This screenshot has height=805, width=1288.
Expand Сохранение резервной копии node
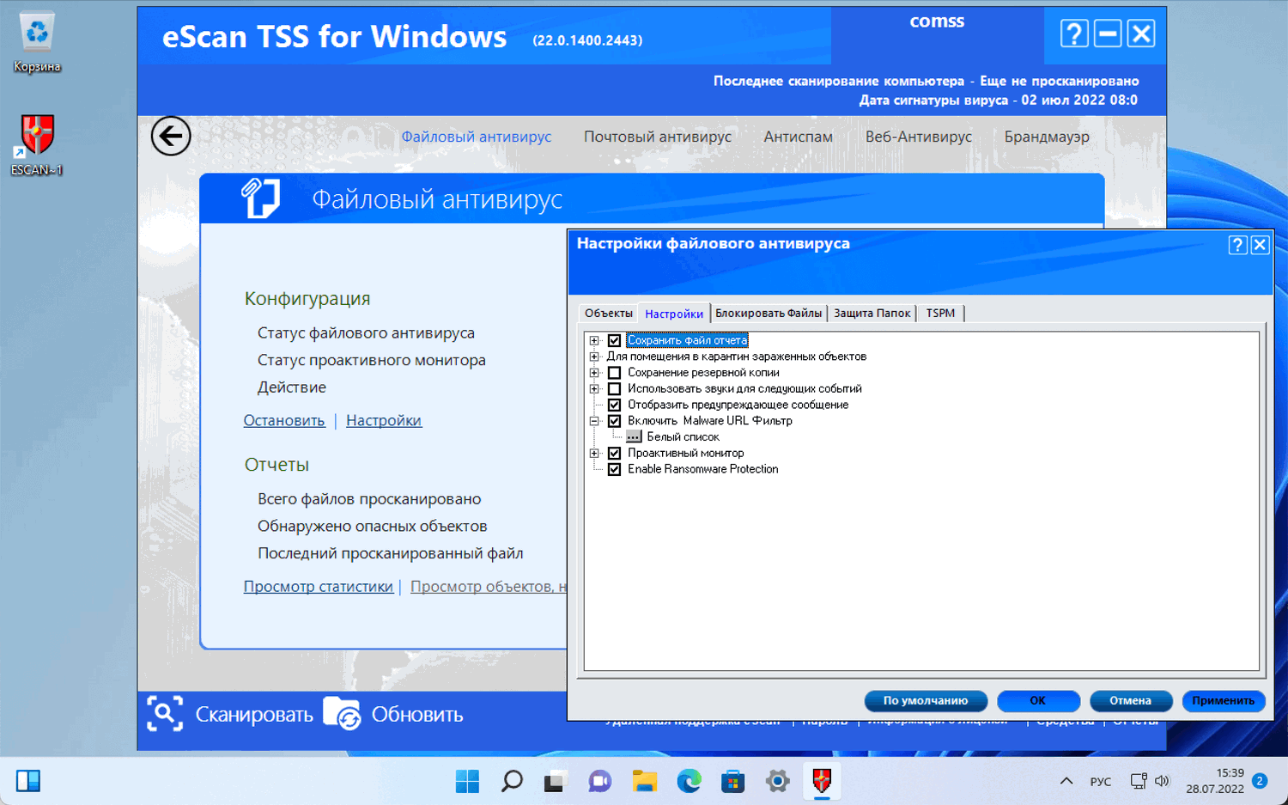(594, 373)
